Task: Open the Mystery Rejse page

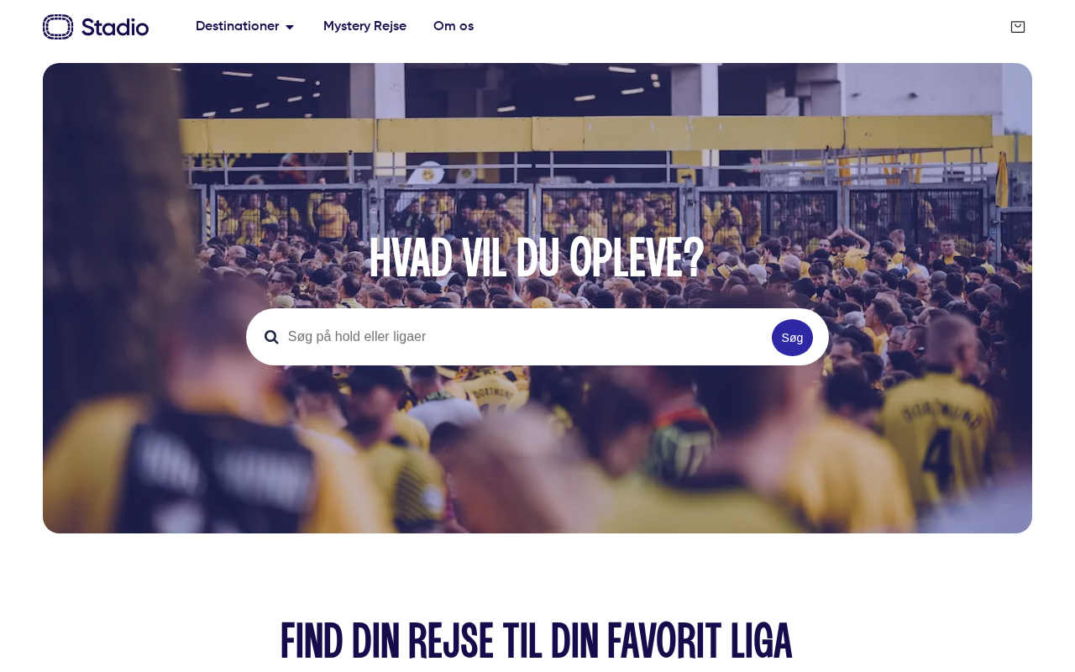Action: tap(364, 26)
